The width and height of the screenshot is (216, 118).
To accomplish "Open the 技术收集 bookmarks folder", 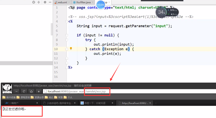I will click(x=9, y=97).
